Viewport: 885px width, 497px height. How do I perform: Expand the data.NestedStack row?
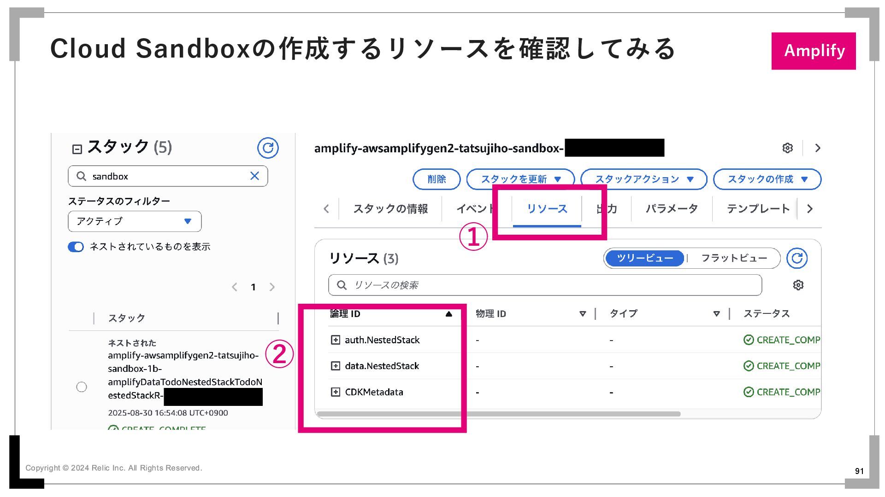[x=336, y=366]
